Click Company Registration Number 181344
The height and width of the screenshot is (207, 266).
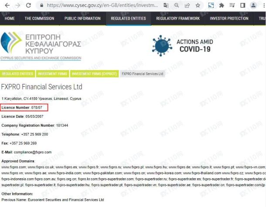35,126
